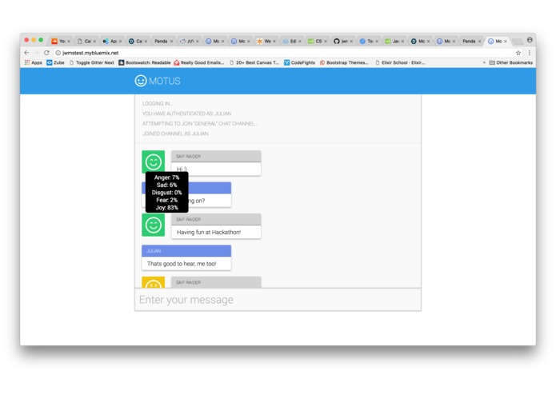Viewport: 556px width, 395px height.
Task: Reload the page with the refresh icon
Action: pyautogui.click(x=46, y=53)
